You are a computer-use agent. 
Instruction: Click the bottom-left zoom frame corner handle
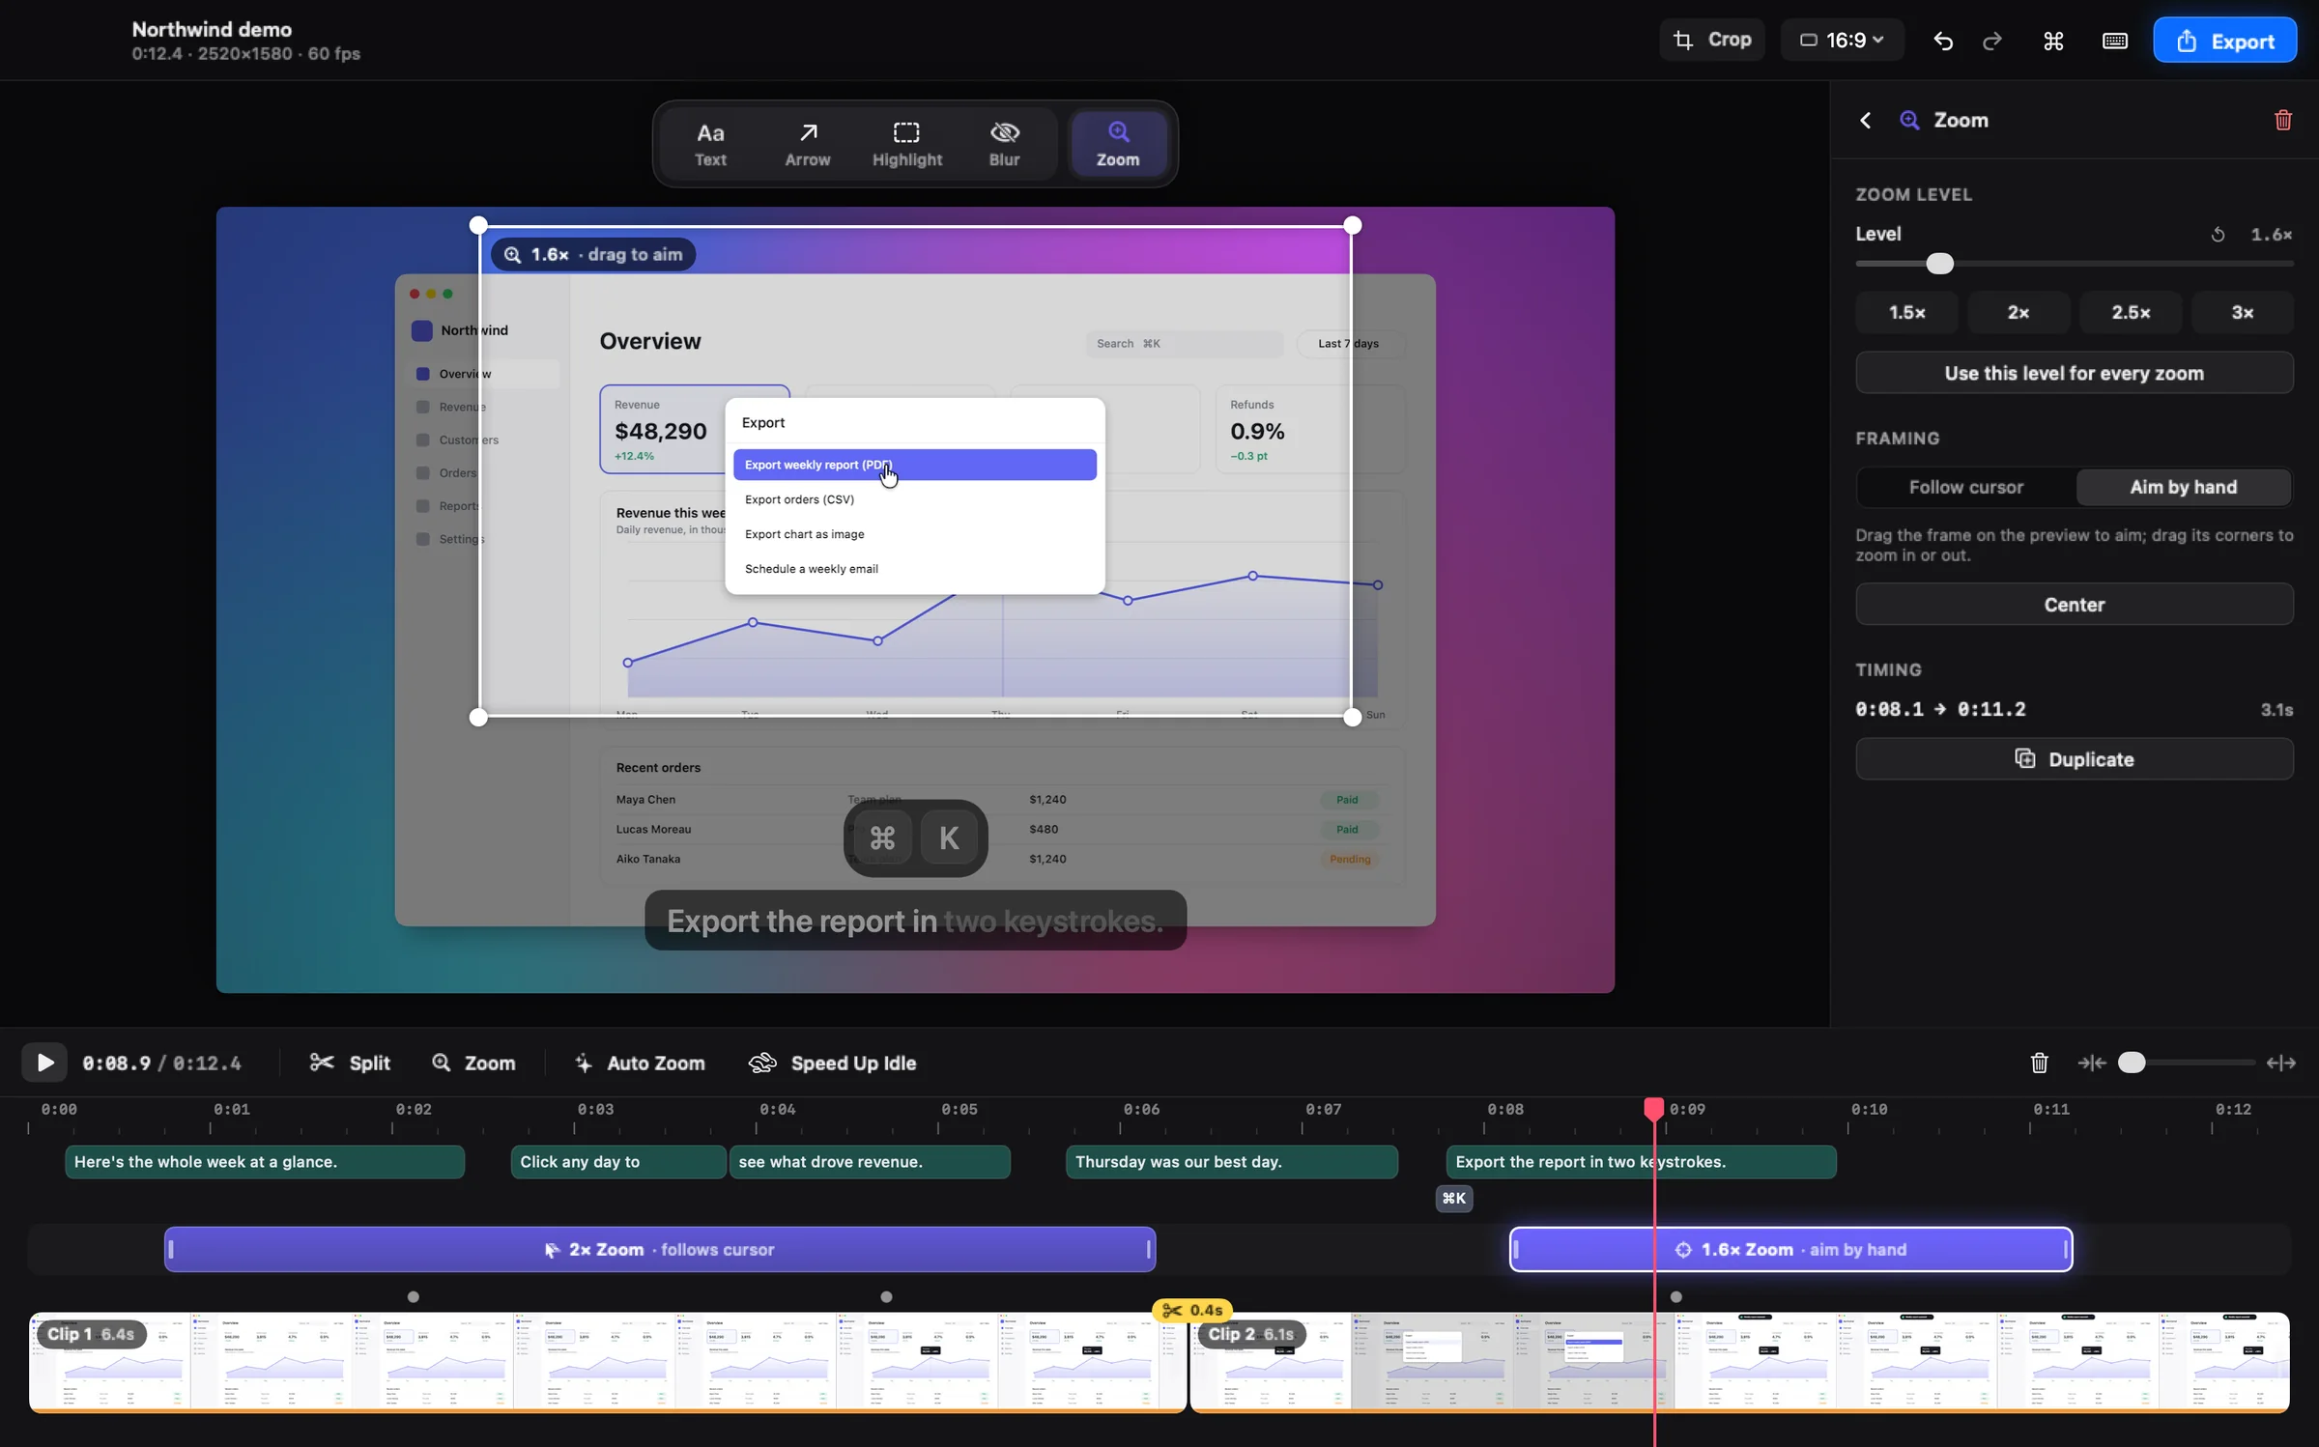478,717
